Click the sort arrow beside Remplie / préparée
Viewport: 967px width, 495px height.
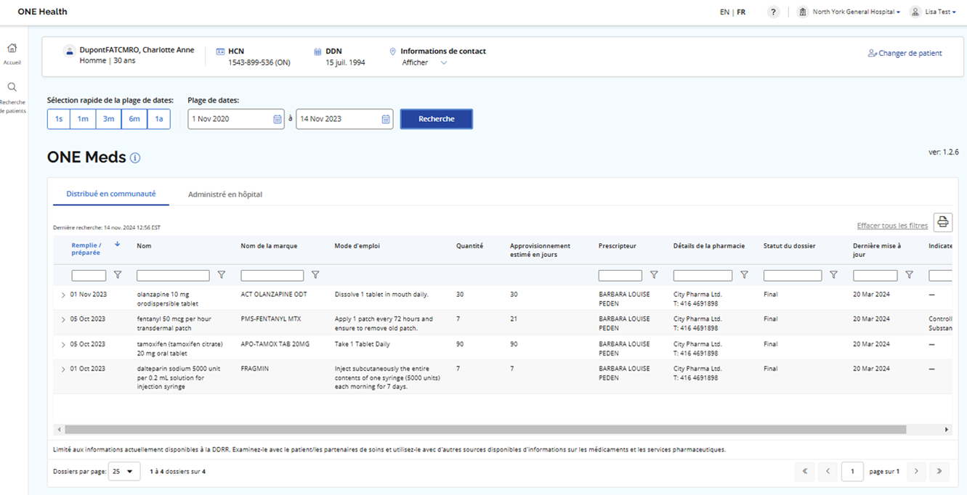pyautogui.click(x=118, y=245)
